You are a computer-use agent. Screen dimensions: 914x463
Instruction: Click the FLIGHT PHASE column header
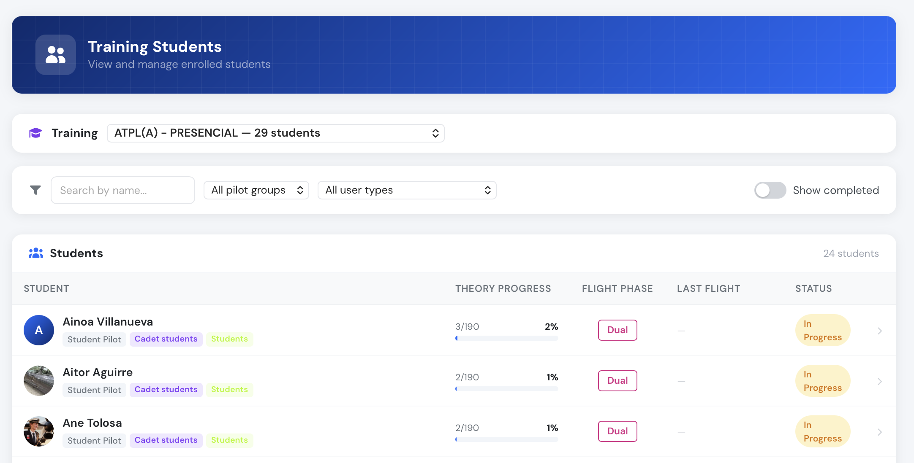[617, 288]
